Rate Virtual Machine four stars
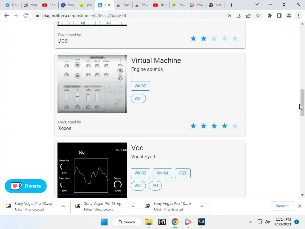The height and width of the screenshot is (229, 305). point(225,126)
